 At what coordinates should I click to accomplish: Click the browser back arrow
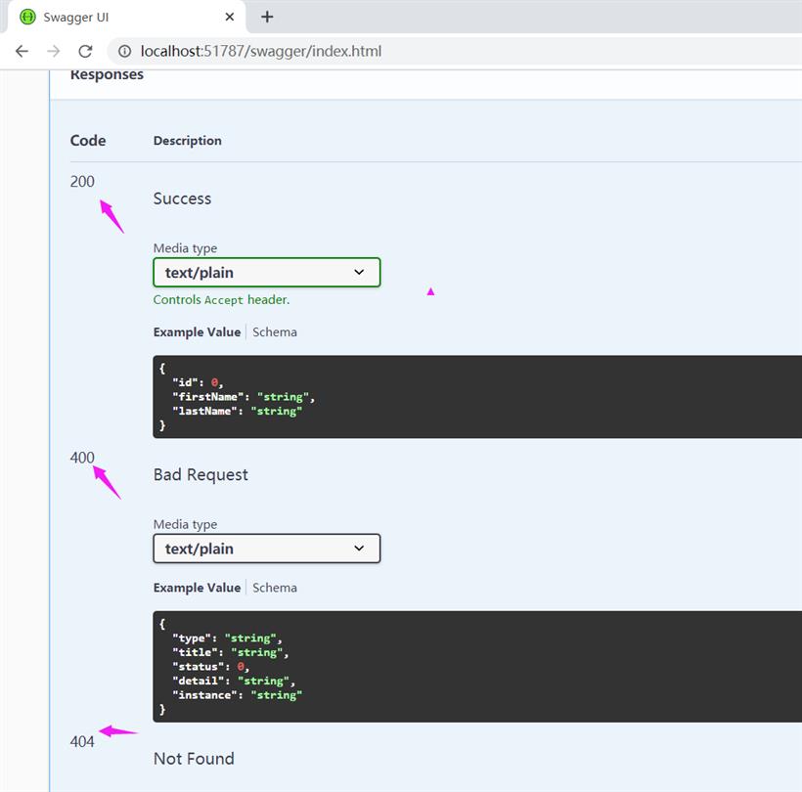22,51
